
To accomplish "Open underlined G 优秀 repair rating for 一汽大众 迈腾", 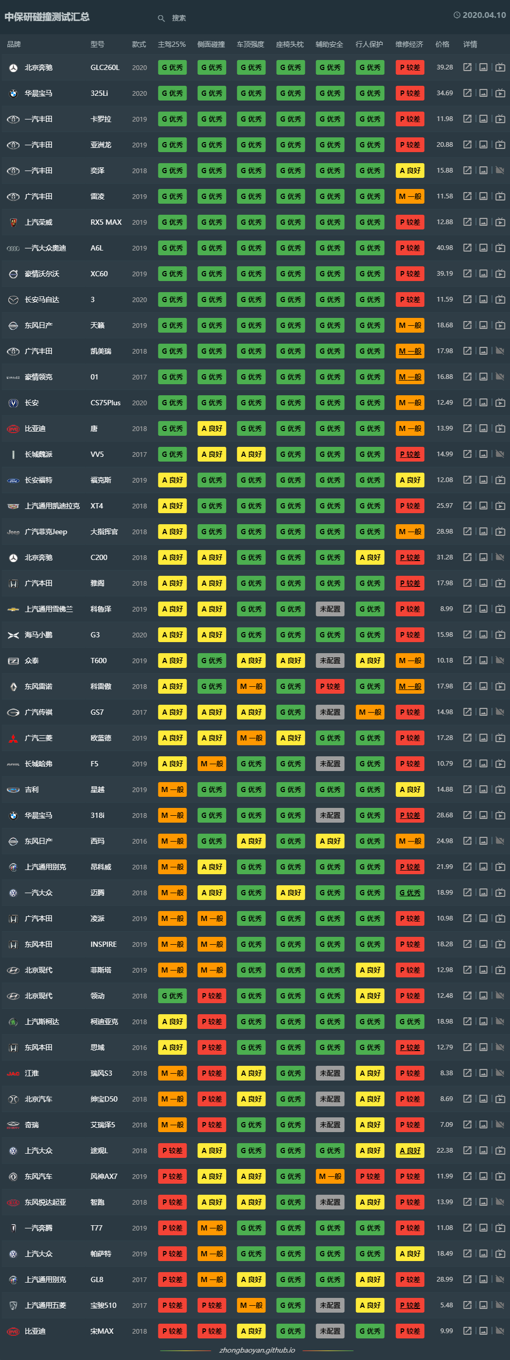I will point(410,893).
